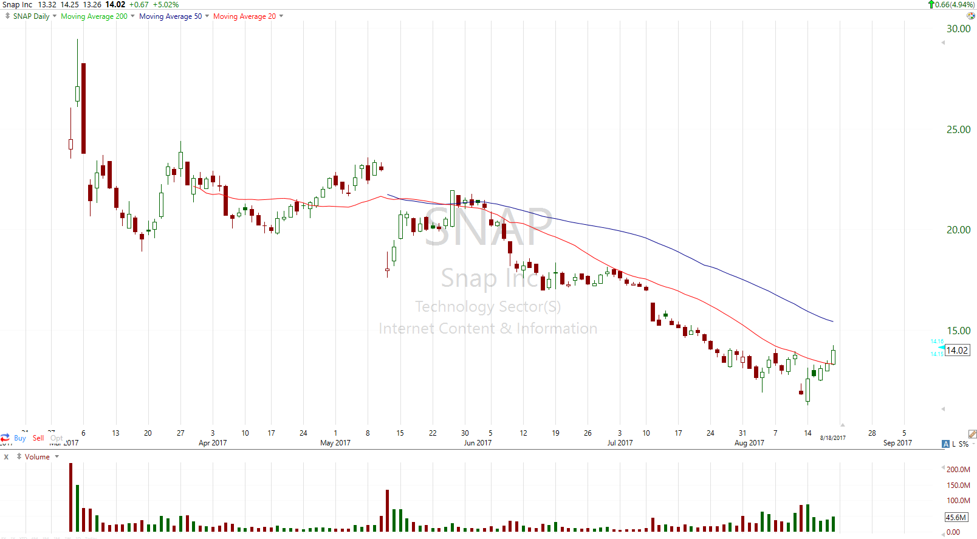Click the Jun 2017 label on date axis
The image size is (977, 539).
pos(478,443)
